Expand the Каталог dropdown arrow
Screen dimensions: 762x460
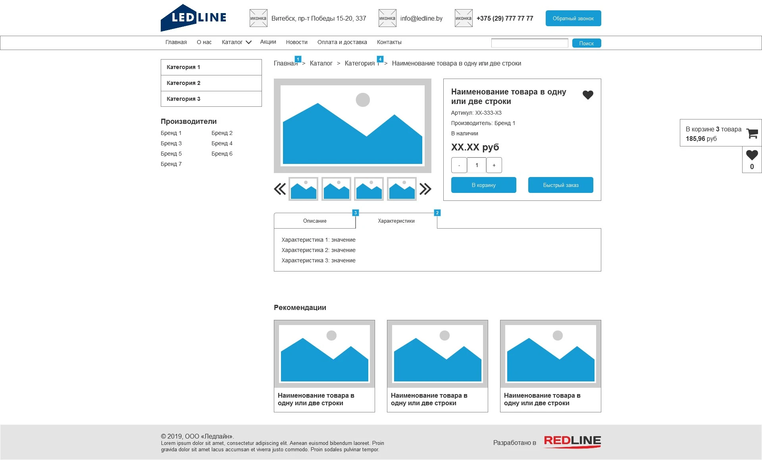tap(248, 42)
